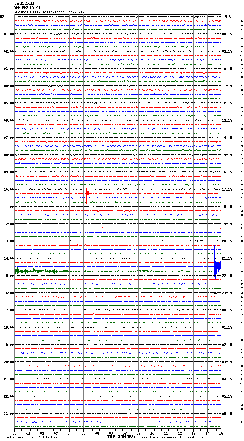Click the 00:15 UTC time label
Image resolution: width=244 pixels, height=441 pixels.
(227, 310)
